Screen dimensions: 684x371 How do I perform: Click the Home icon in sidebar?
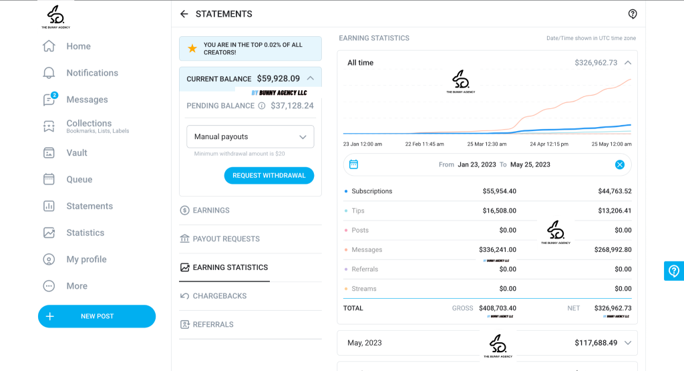(x=49, y=46)
